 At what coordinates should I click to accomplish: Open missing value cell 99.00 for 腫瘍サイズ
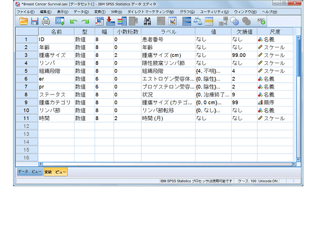pos(244,55)
